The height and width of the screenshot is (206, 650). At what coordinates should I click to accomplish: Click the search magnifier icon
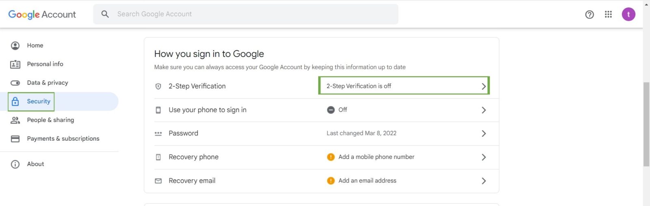pyautogui.click(x=105, y=14)
